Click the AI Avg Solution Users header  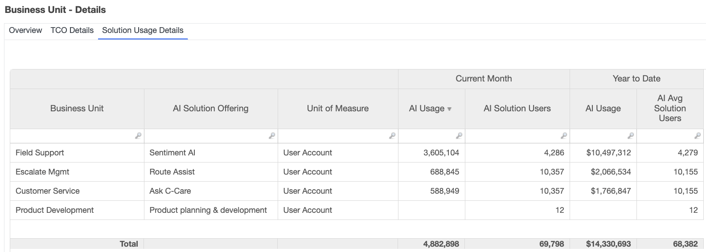point(669,108)
